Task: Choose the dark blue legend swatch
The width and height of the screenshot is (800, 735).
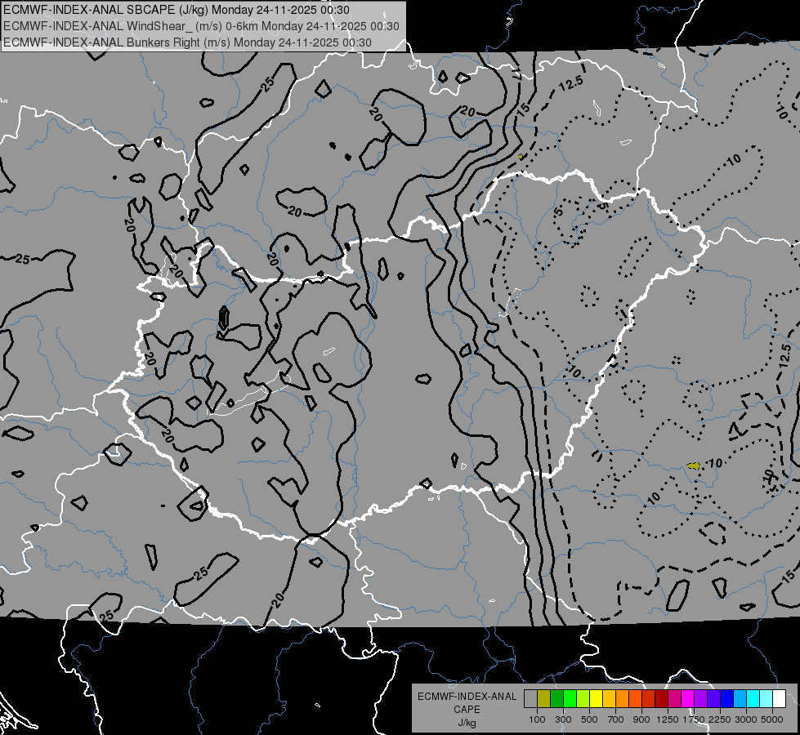Action: tap(726, 698)
